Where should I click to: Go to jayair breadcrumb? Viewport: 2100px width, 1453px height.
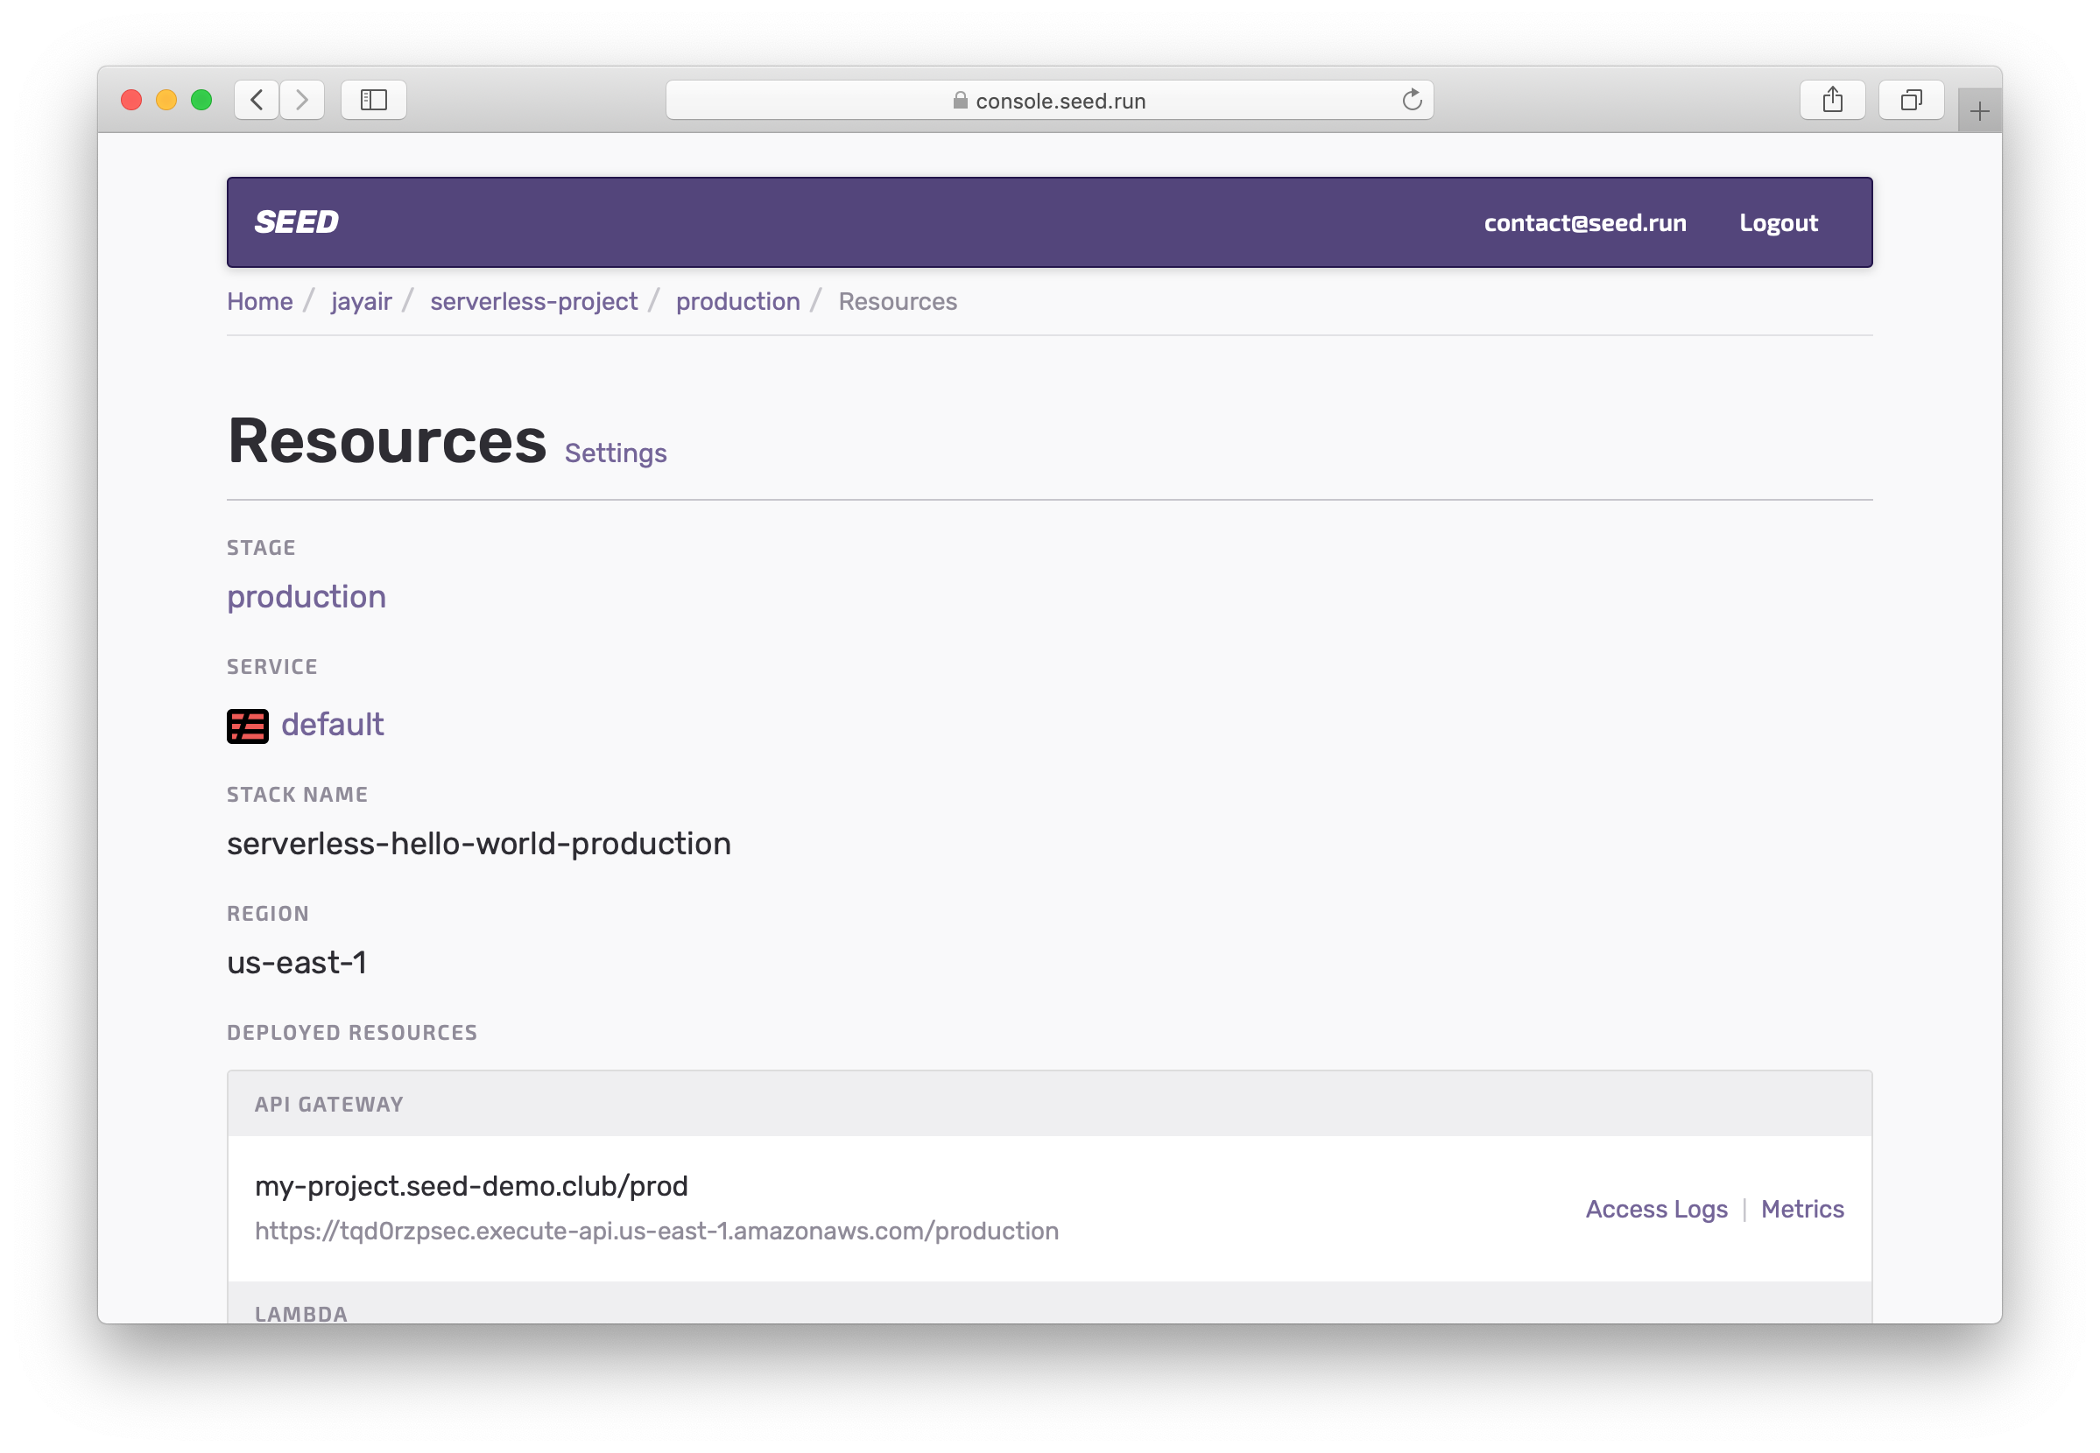click(362, 301)
